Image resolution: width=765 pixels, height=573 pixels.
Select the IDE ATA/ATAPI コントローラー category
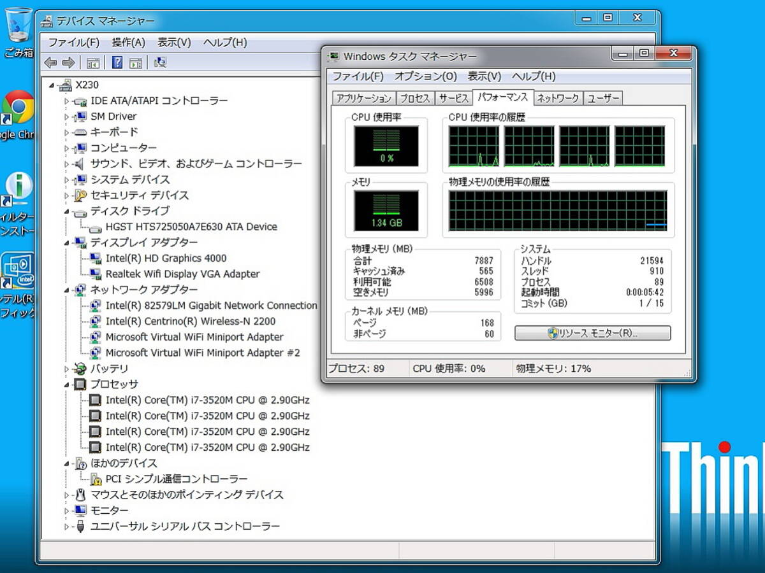[x=159, y=101]
